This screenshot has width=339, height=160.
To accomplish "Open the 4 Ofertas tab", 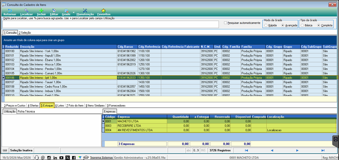I will click(x=33, y=105).
